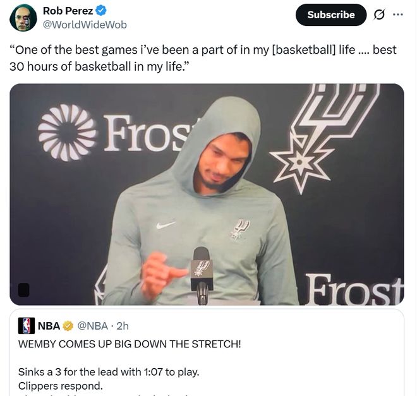
Task: Click the small dark badge on video corner
Action: [x=24, y=290]
